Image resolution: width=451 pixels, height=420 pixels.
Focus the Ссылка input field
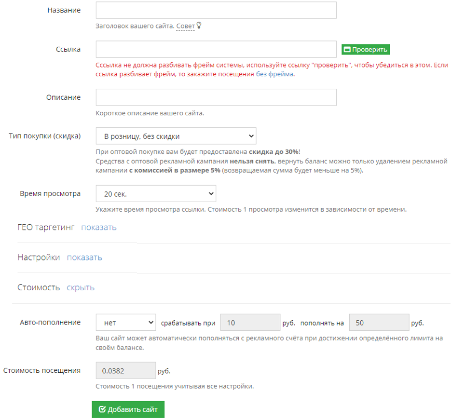tap(216, 49)
